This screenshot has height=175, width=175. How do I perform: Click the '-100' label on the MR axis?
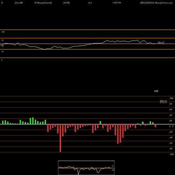171,154
